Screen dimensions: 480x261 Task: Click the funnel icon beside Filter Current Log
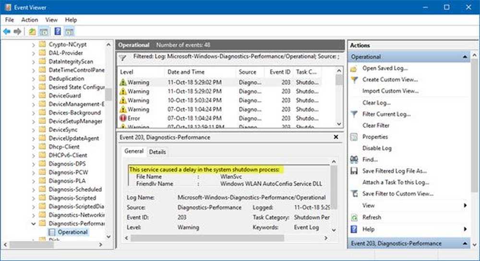pyautogui.click(x=354, y=114)
